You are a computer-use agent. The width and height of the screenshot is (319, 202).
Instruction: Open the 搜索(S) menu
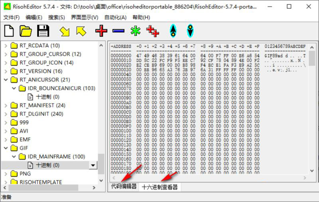56,18
